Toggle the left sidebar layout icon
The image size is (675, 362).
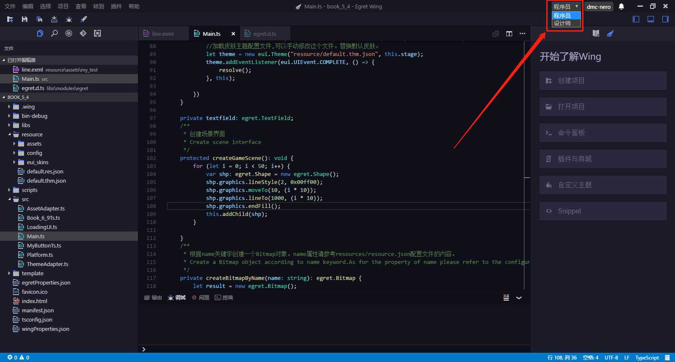pos(636,19)
